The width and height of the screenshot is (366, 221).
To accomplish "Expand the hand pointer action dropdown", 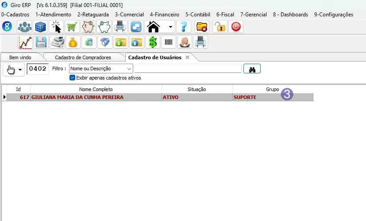I will point(20,69).
